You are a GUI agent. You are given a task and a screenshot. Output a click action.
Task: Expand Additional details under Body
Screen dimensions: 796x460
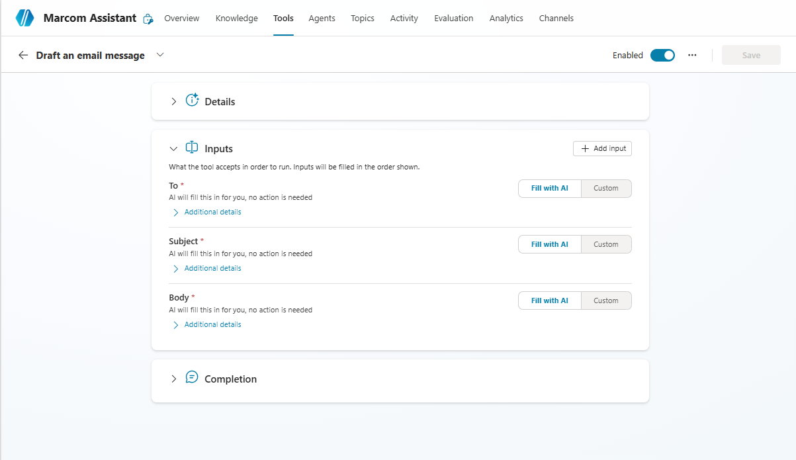(207, 325)
